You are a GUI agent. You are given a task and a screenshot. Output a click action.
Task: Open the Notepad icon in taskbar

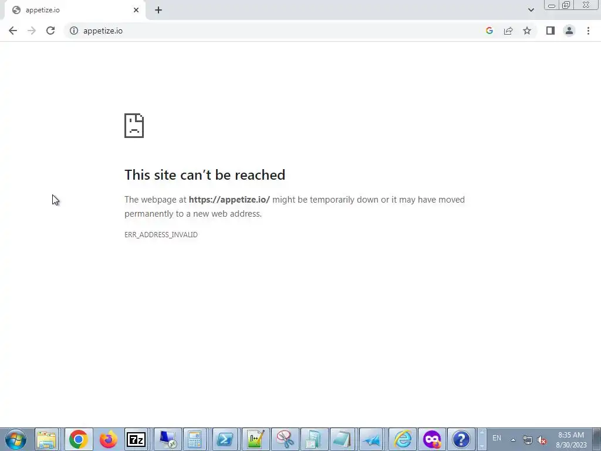(x=342, y=439)
